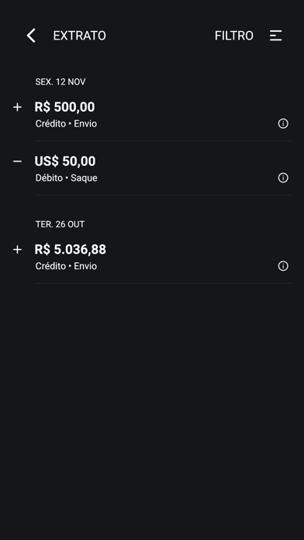
Task: Open the filter menu lines icon
Action: (x=276, y=36)
